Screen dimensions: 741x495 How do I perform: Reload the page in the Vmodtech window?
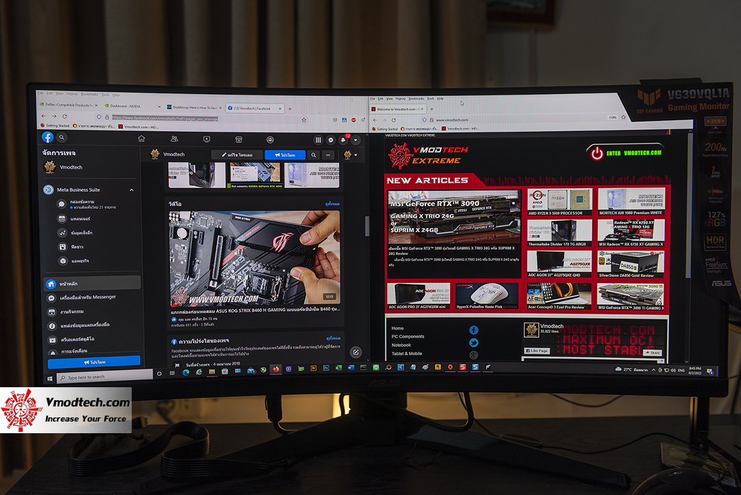[393, 120]
